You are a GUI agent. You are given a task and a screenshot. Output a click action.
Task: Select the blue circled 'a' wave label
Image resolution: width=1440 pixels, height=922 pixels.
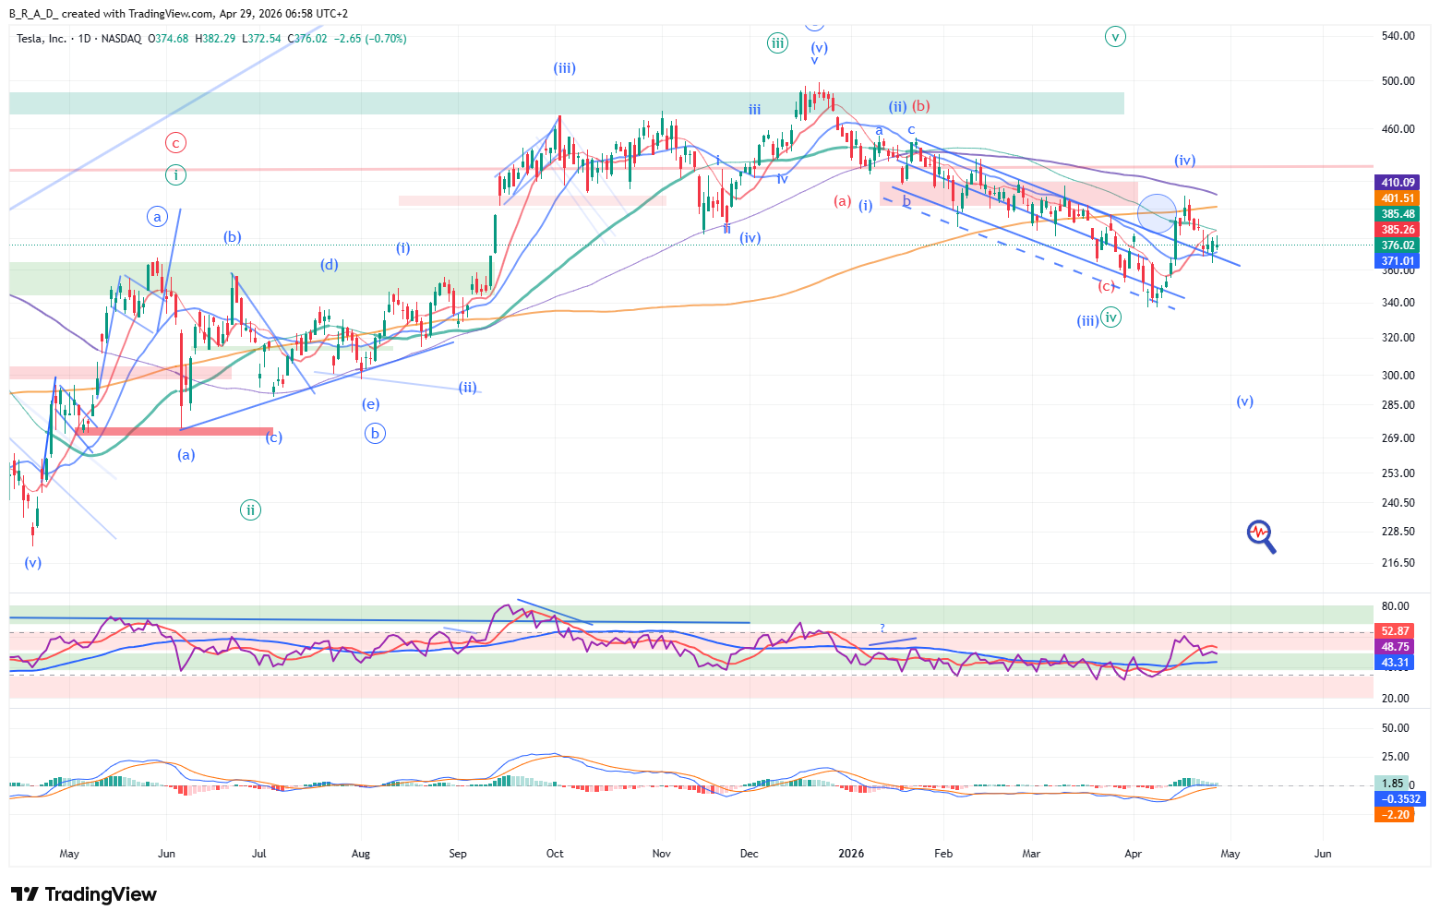[158, 217]
